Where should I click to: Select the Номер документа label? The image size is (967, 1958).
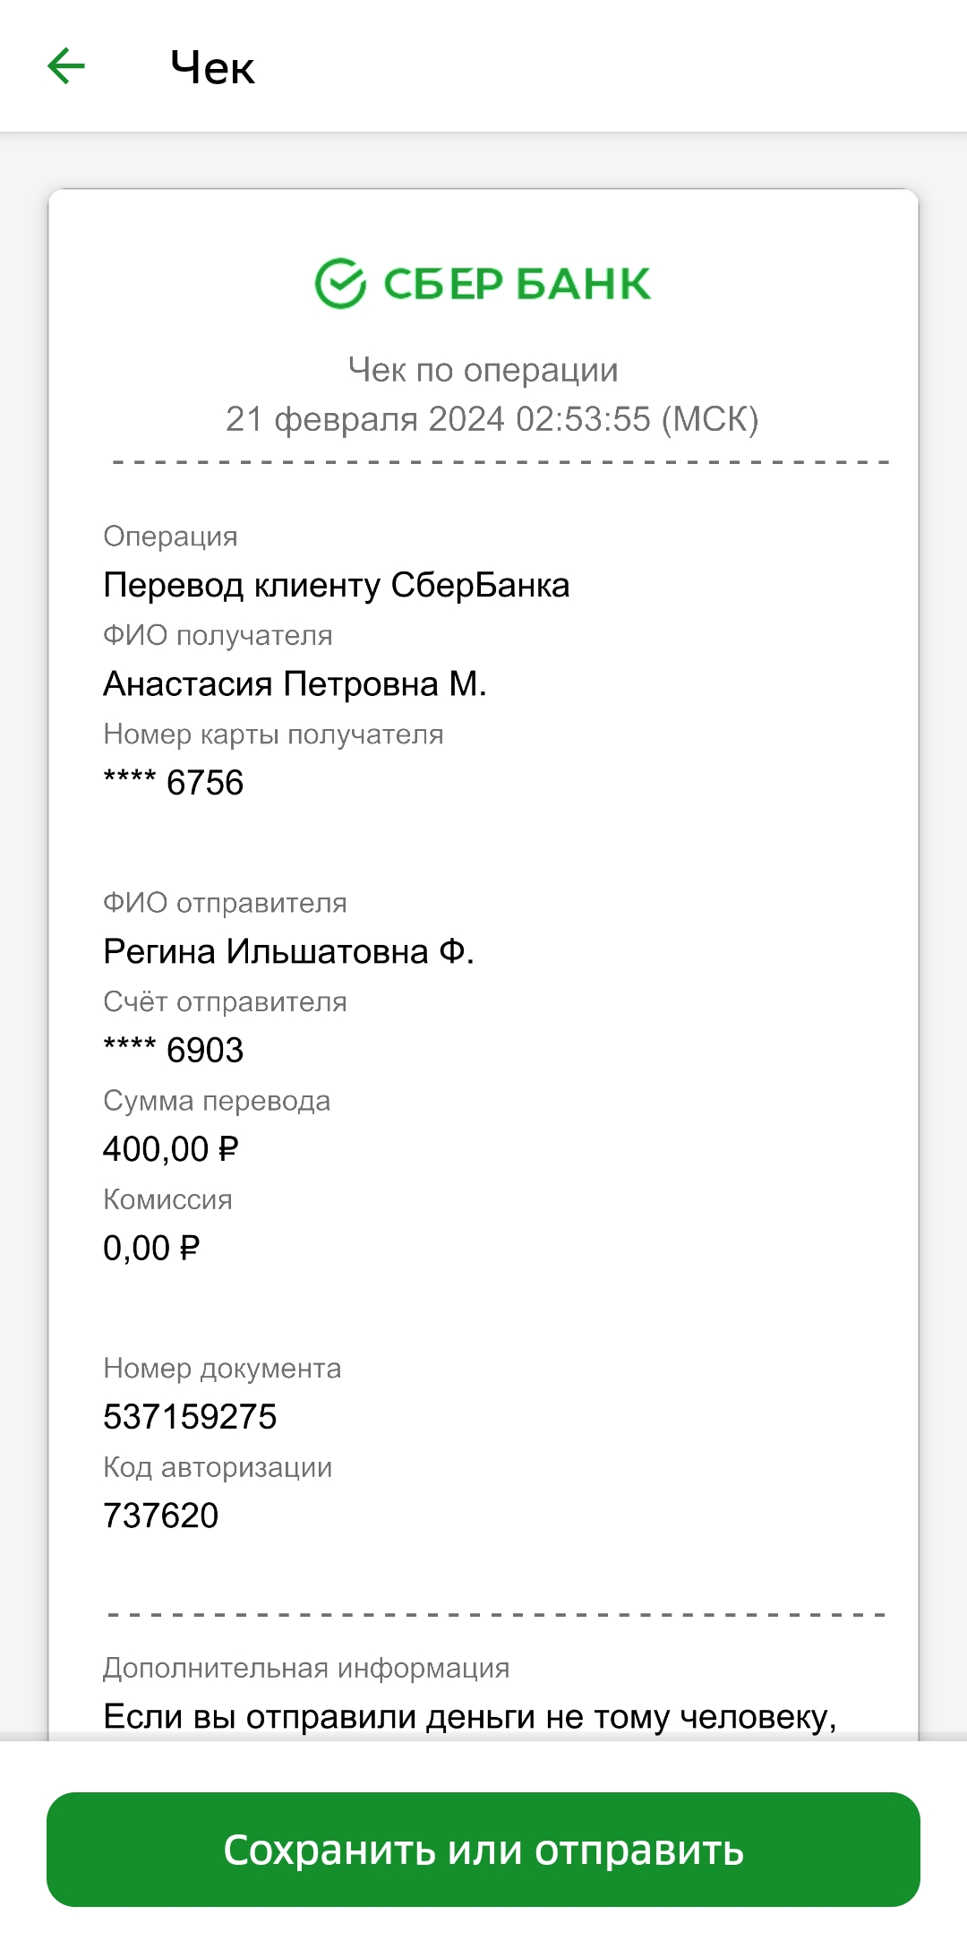[222, 1369]
